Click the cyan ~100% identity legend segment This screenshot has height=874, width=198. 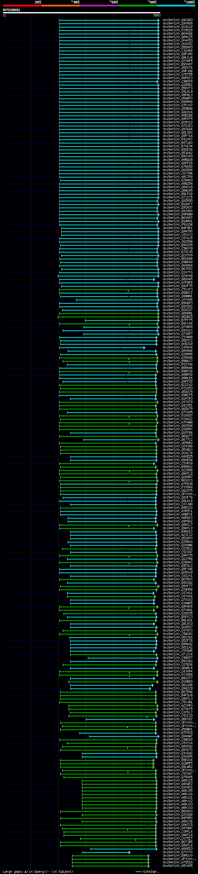coord(176,6)
